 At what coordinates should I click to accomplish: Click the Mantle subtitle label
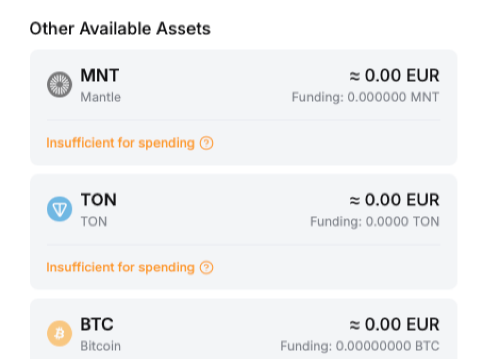[101, 97]
